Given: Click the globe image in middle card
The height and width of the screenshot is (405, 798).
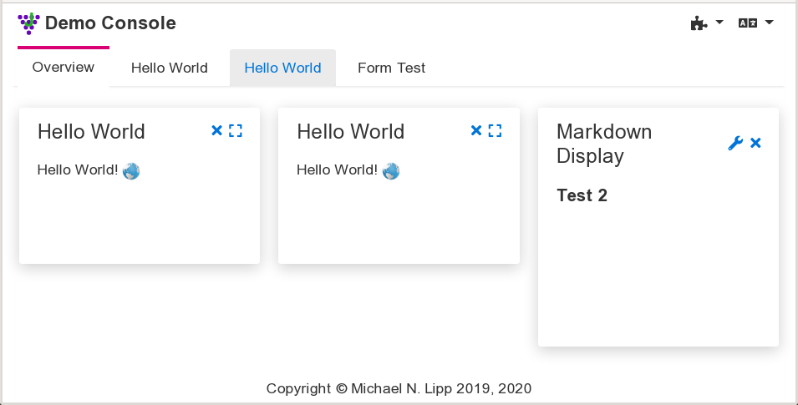Looking at the screenshot, I should coord(391,171).
